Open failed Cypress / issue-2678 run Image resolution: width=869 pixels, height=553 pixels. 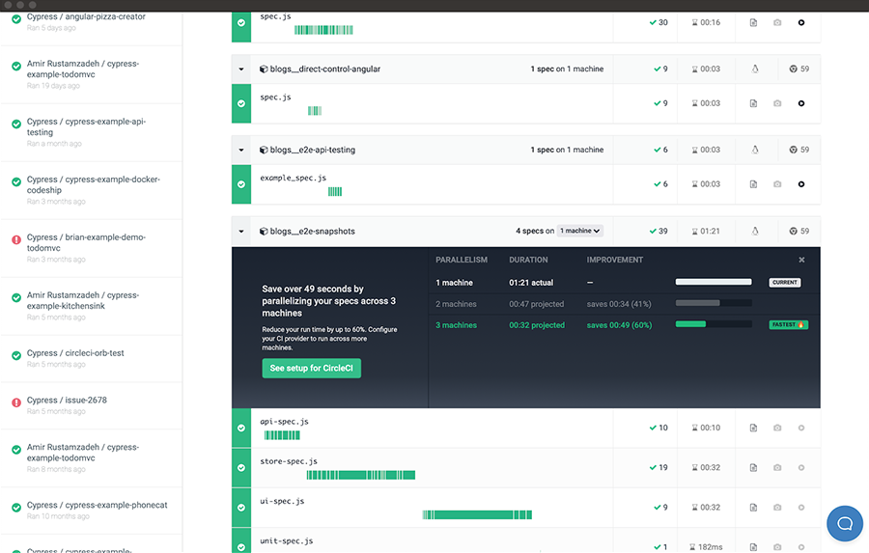pos(92,405)
